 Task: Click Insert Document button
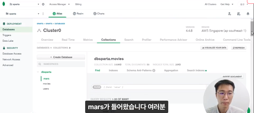click(x=232, y=77)
